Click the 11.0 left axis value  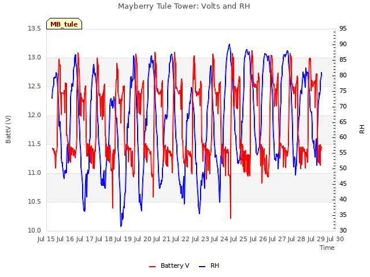click(x=35, y=173)
